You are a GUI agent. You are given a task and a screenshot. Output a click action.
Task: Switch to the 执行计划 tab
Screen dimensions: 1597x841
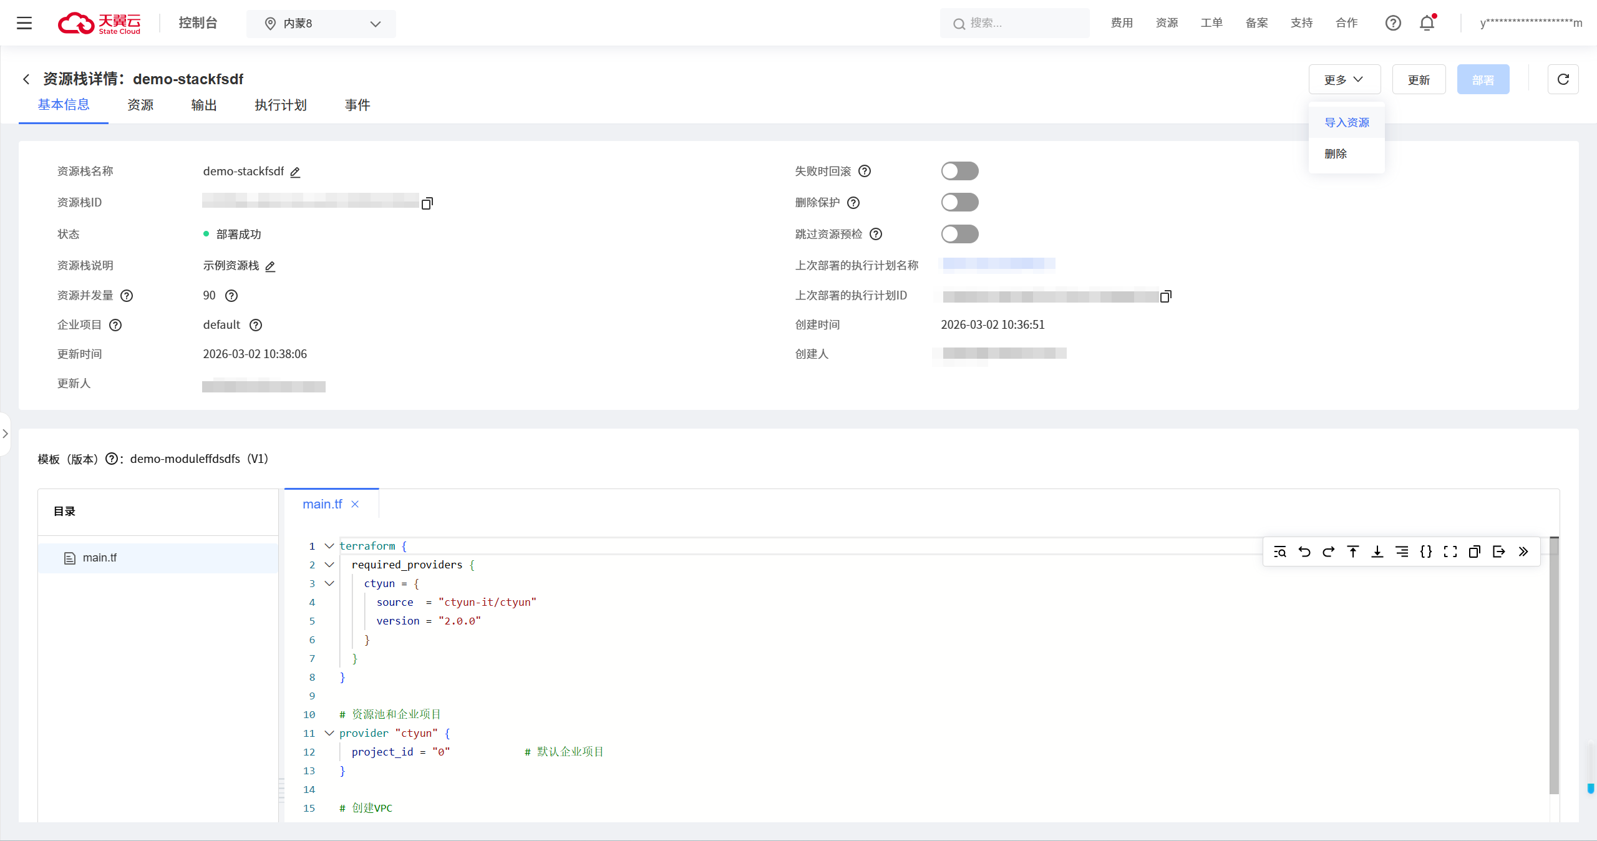tap(280, 105)
